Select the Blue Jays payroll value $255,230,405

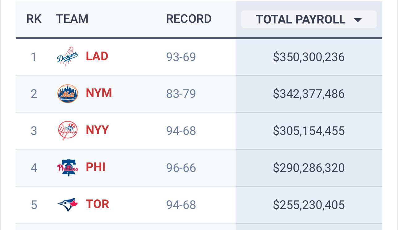pos(309,205)
